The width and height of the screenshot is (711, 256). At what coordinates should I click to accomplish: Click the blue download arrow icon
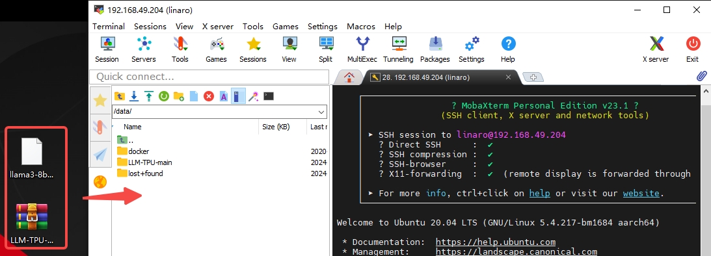(134, 96)
